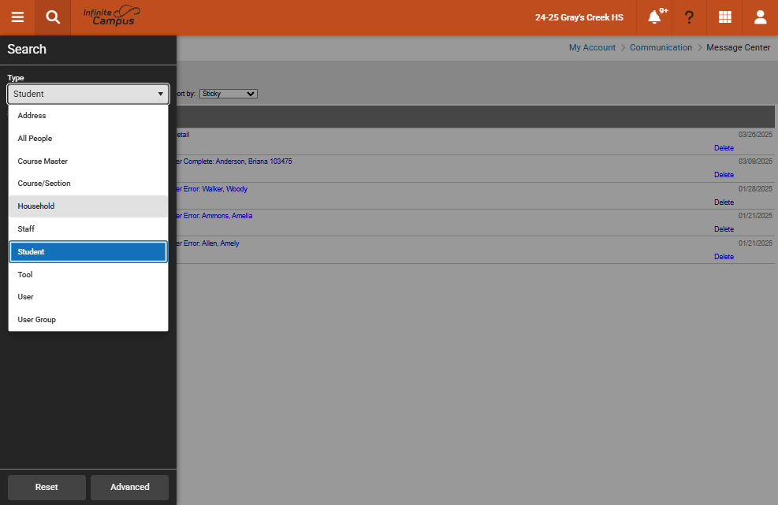Open the user account menu icon
This screenshot has height=505, width=778.
[x=760, y=17]
